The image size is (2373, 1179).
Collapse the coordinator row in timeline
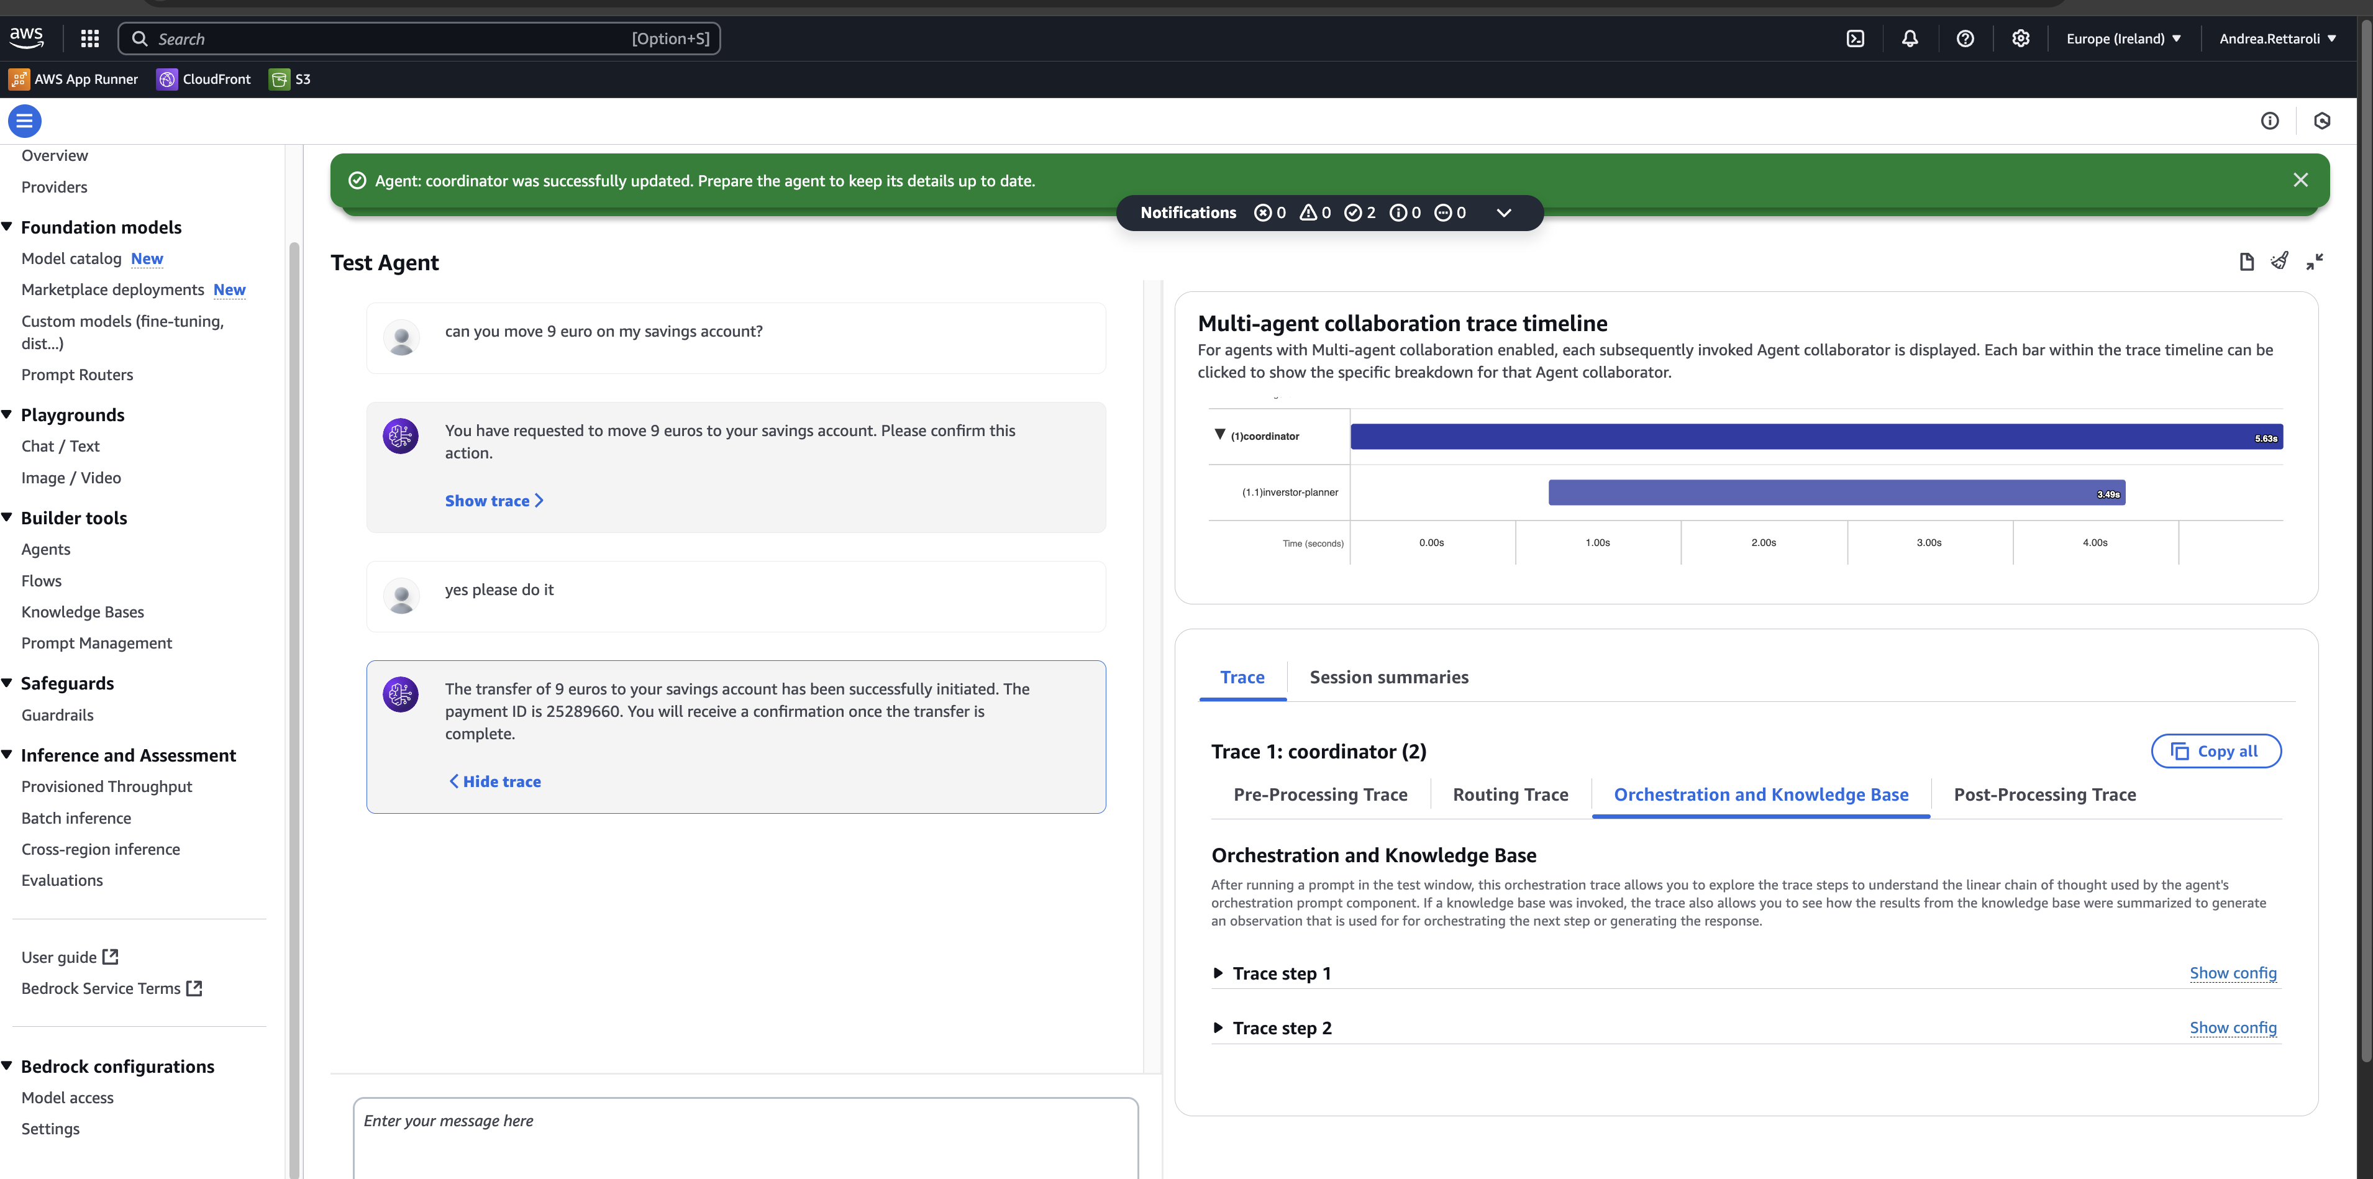pyautogui.click(x=1219, y=435)
